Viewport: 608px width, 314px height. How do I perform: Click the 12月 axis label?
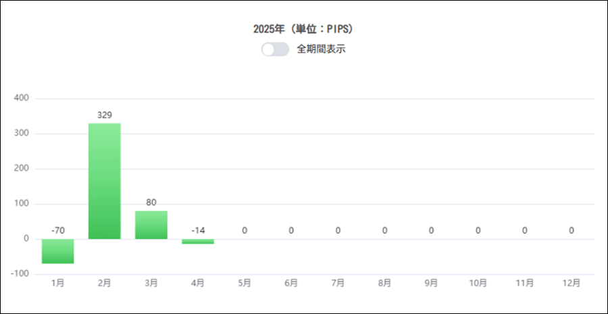point(571,284)
